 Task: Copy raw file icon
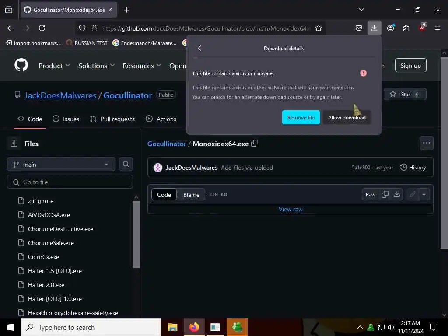(385, 195)
